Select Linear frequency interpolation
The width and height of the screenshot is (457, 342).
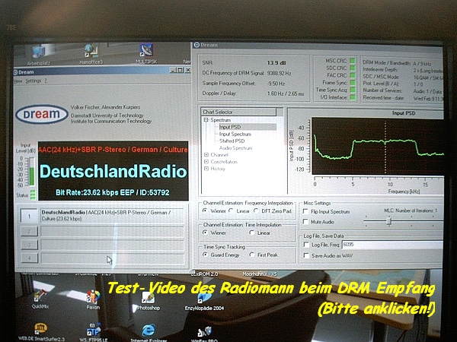point(231,211)
